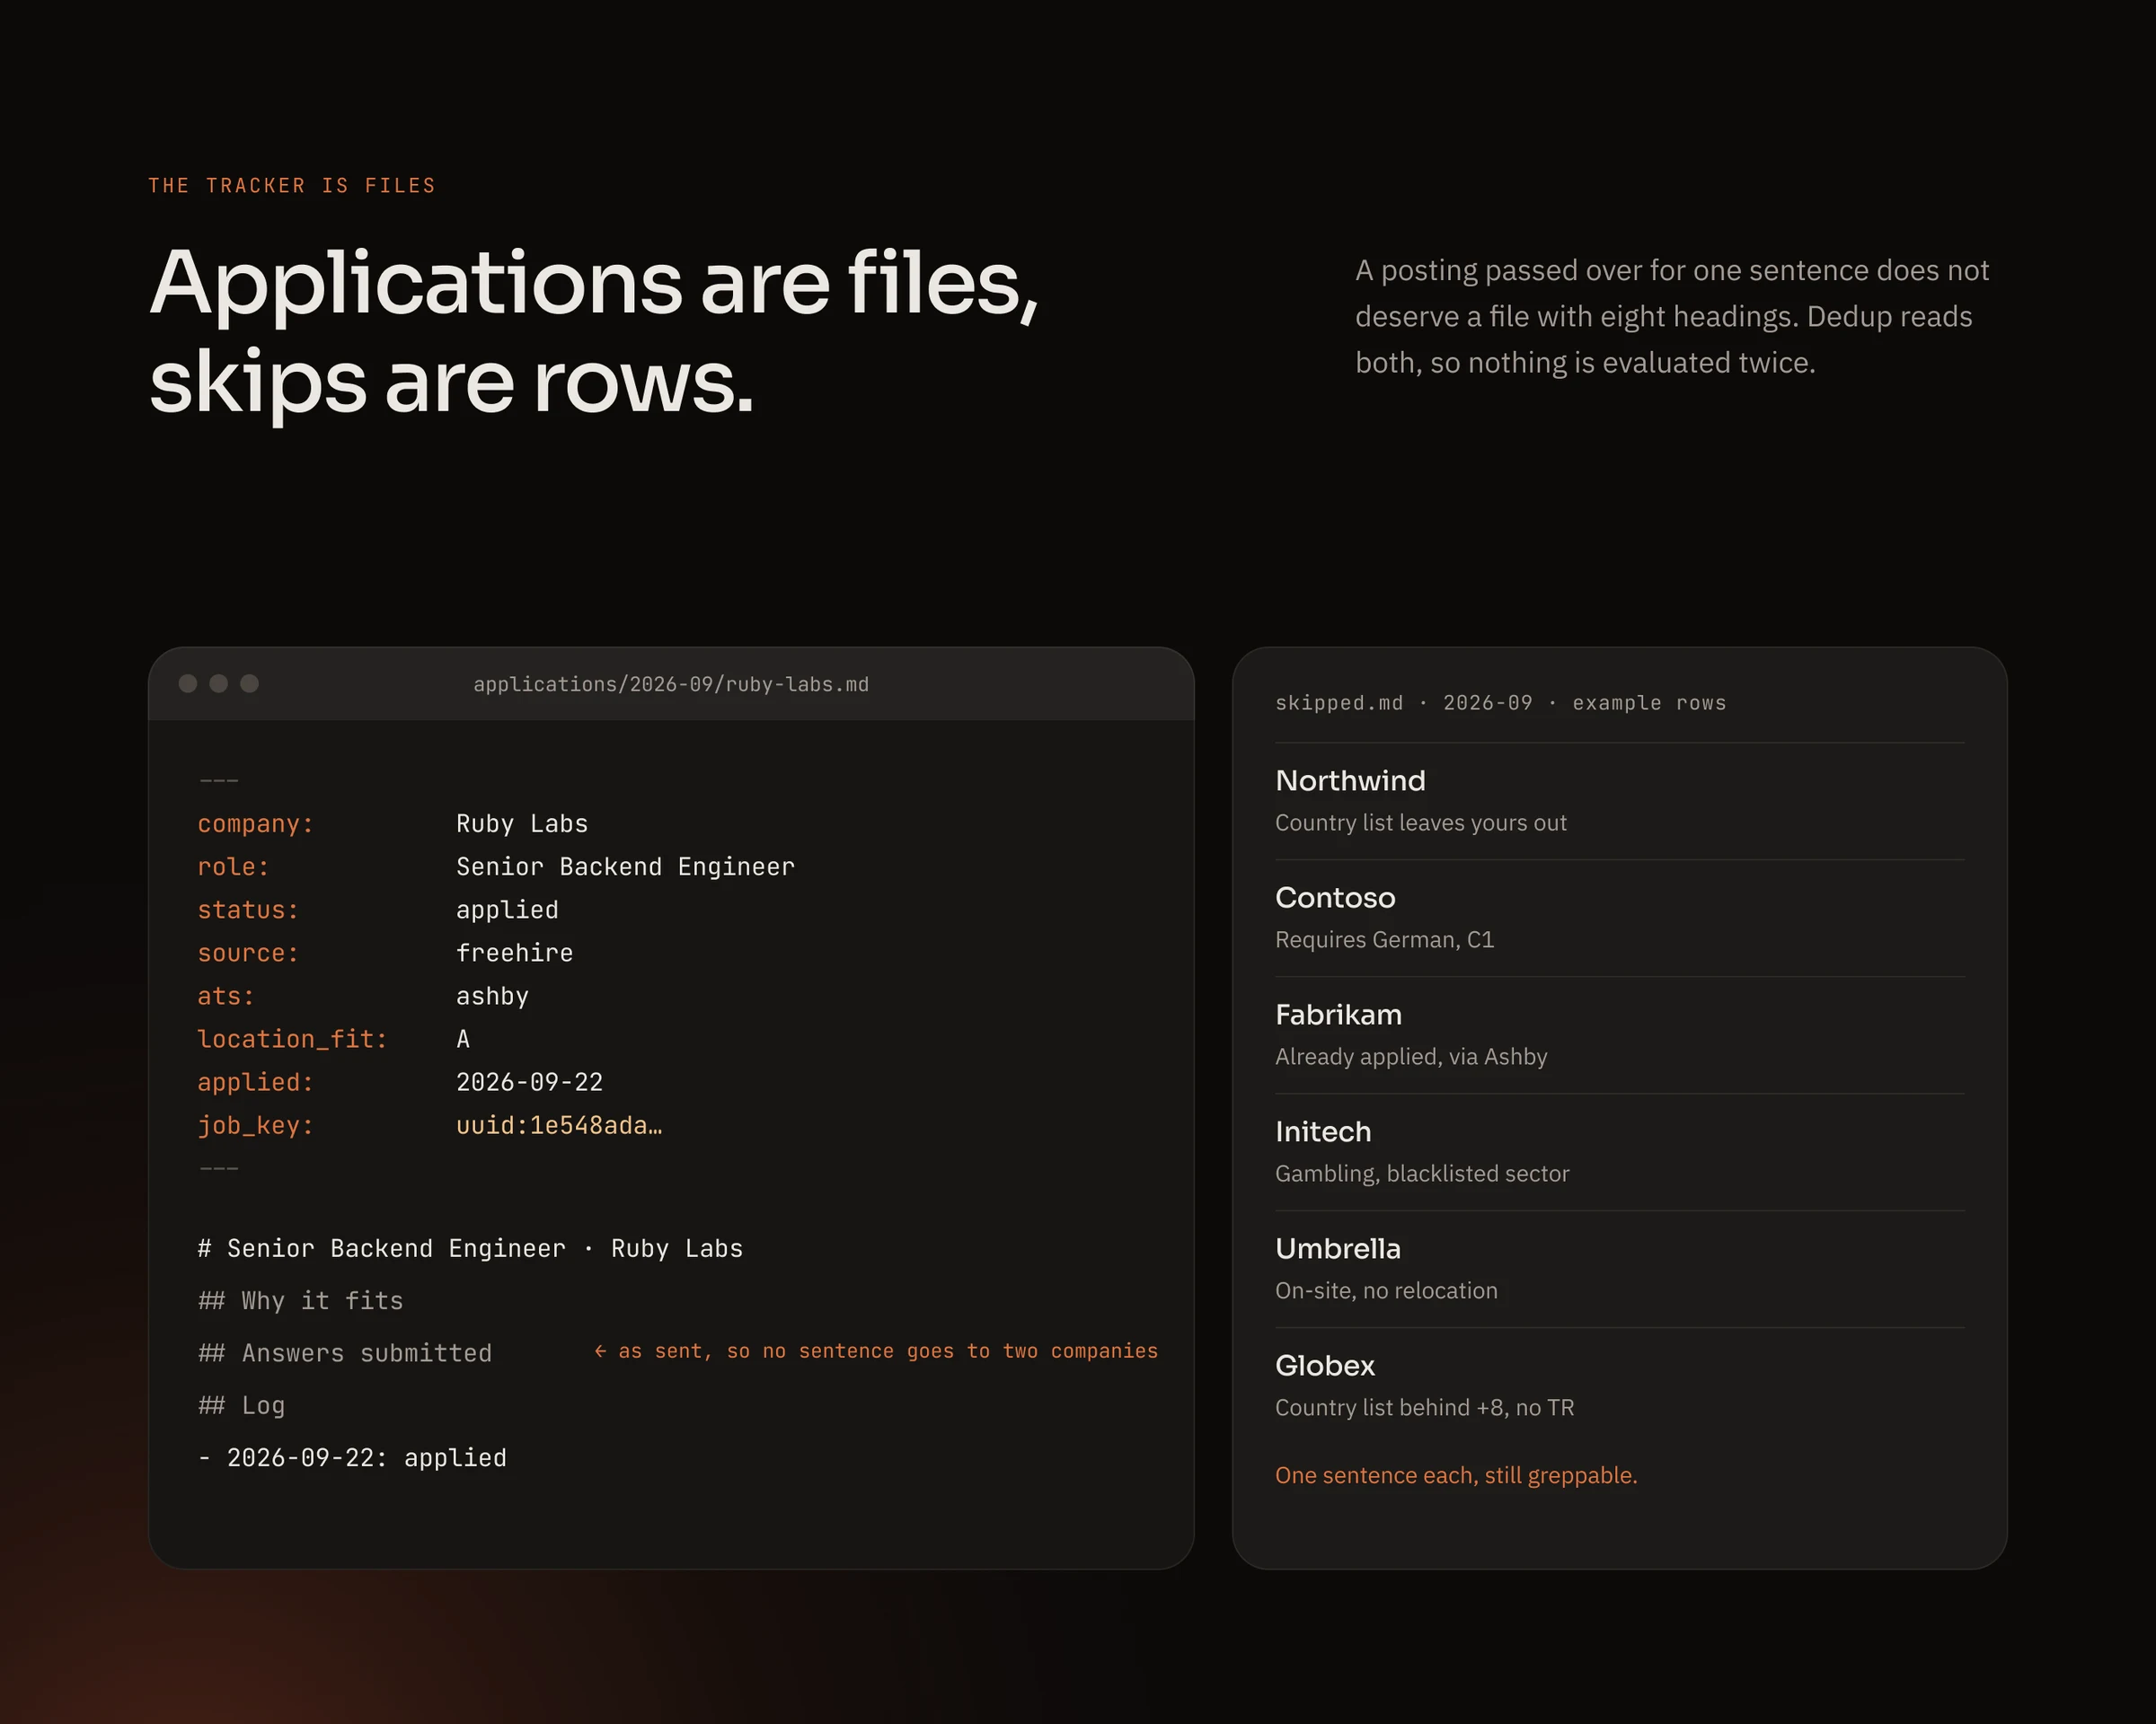Select the Northwind skipped row title
2156x1724 pixels.
[1350, 780]
